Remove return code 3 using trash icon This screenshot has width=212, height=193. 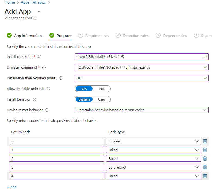coord(205,167)
